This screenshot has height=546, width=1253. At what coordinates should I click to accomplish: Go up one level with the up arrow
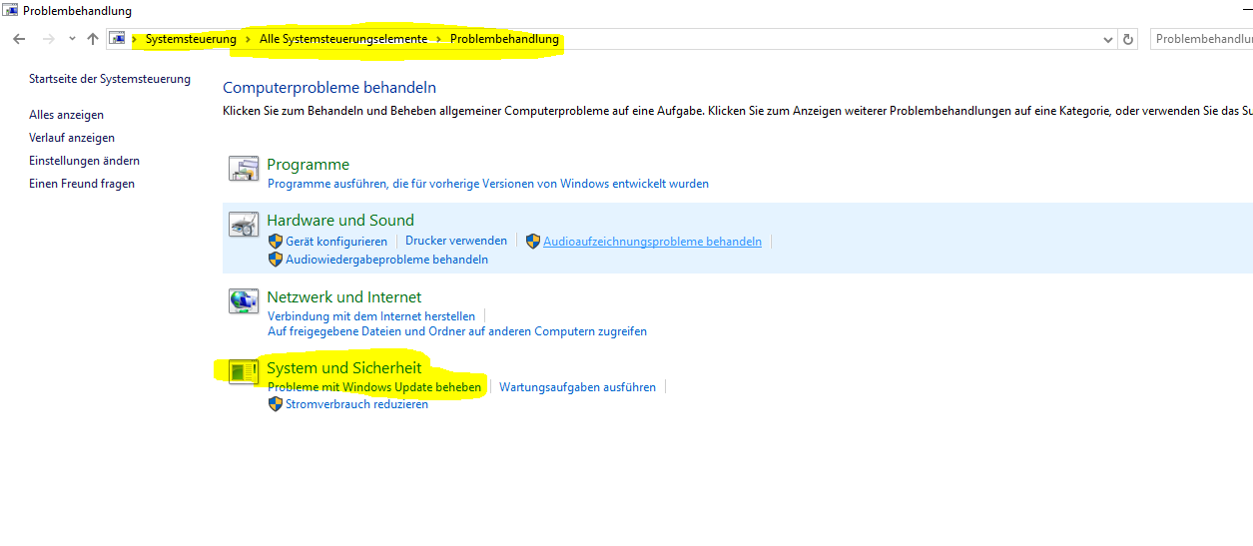coord(93,39)
